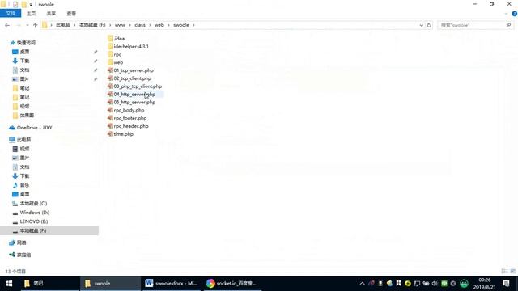The width and height of the screenshot is (518, 291).
Task: Open OneDrive in navigation pane
Action: (x=31, y=128)
